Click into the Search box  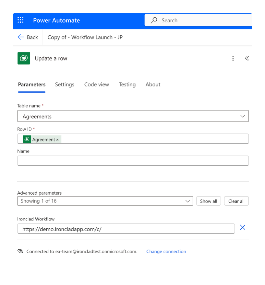pyautogui.click(x=198, y=20)
